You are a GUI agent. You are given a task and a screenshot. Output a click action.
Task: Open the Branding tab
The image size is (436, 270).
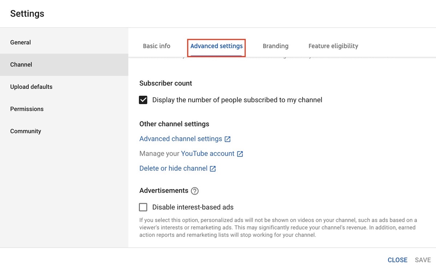275,46
